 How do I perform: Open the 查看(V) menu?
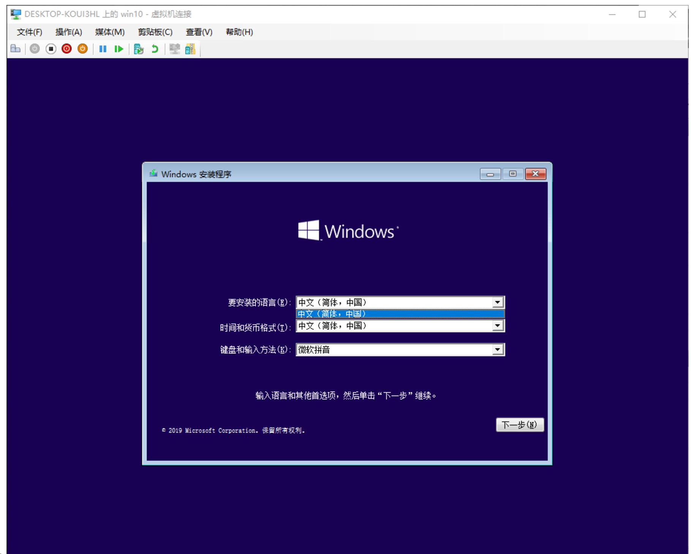point(199,32)
